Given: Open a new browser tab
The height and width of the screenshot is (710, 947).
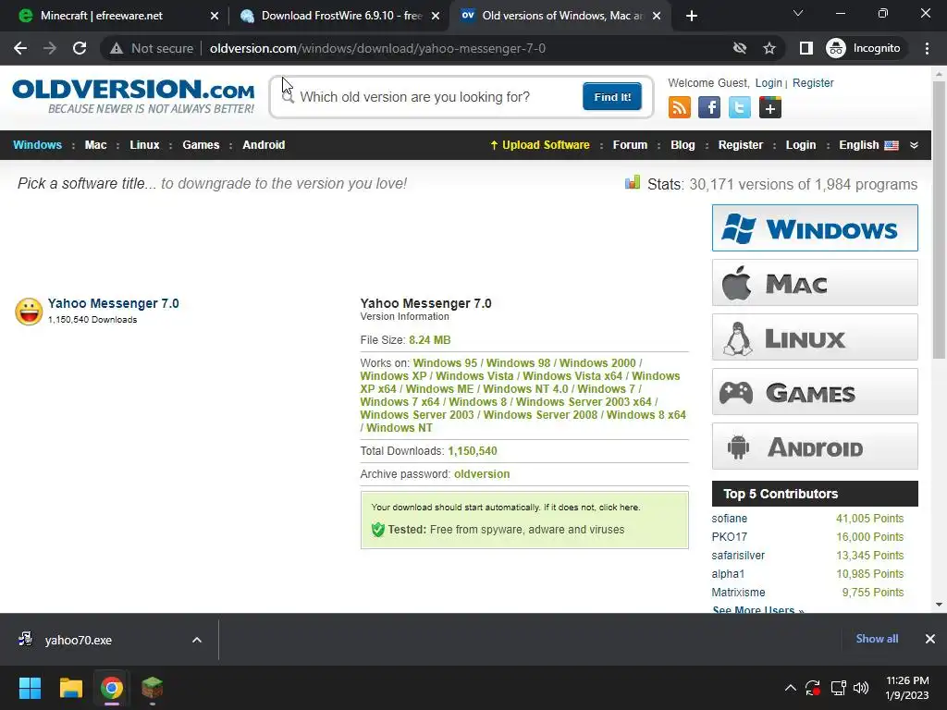Looking at the screenshot, I should [692, 16].
